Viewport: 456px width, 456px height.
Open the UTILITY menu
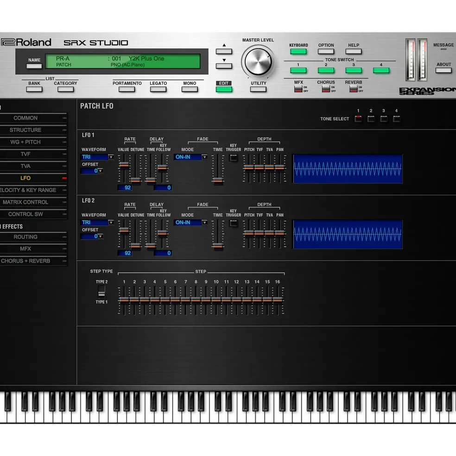coord(258,89)
